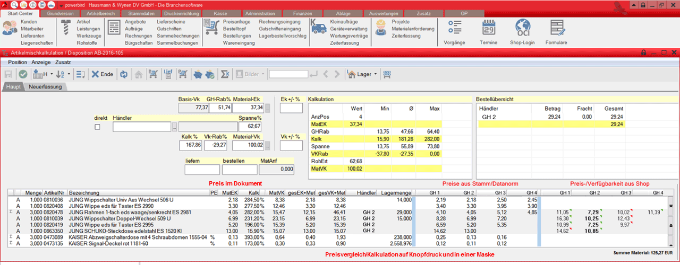This screenshot has height=265, width=680.
Task: Open the Bestellungen link in ribbon
Action: point(237,36)
